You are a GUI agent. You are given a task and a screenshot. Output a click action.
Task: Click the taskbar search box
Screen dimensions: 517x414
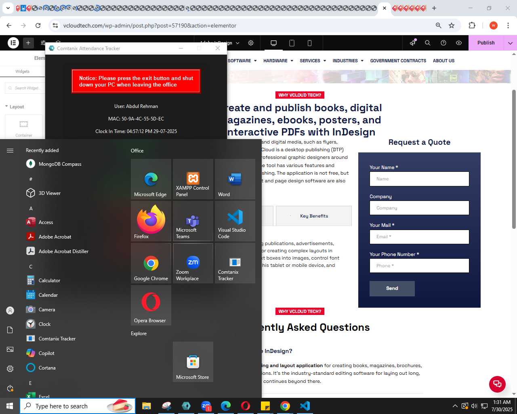[78, 406]
